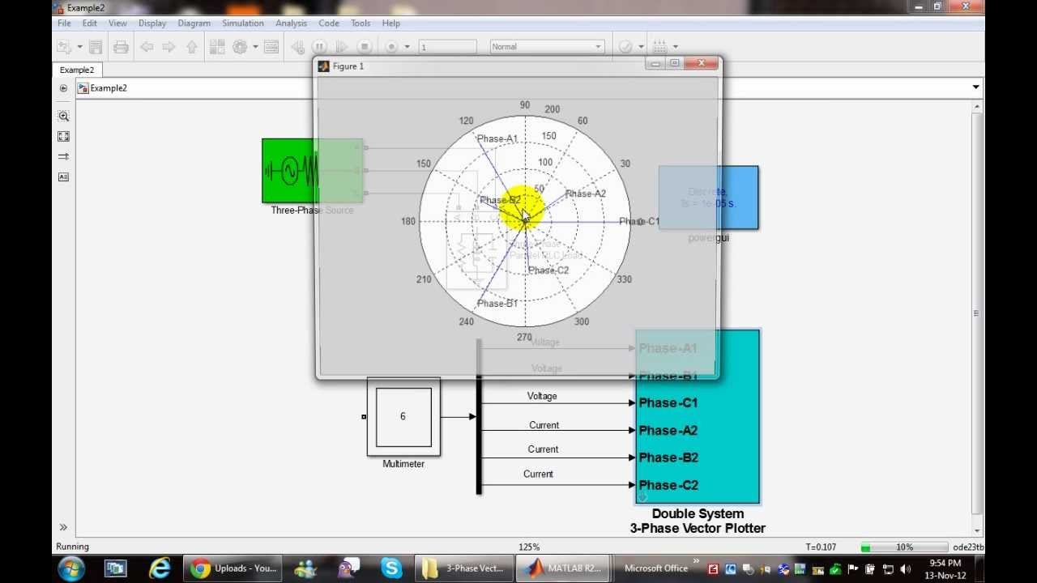Select the Zoom tool in left palette

[x=63, y=116]
